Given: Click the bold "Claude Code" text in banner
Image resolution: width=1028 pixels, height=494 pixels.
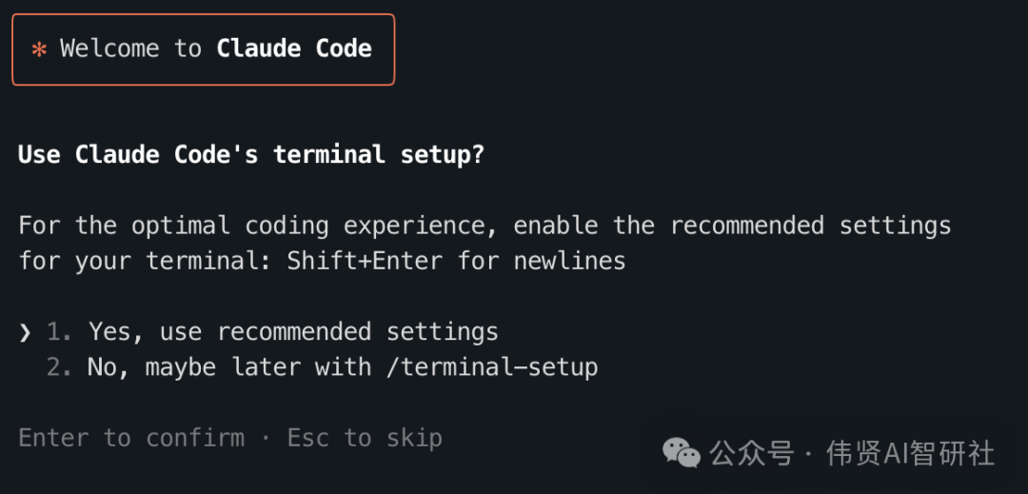Looking at the screenshot, I should point(294,49).
